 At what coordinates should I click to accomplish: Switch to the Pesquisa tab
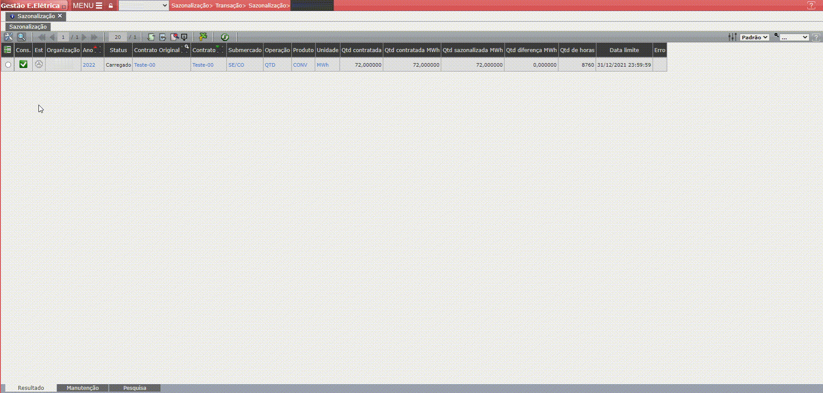[135, 388]
